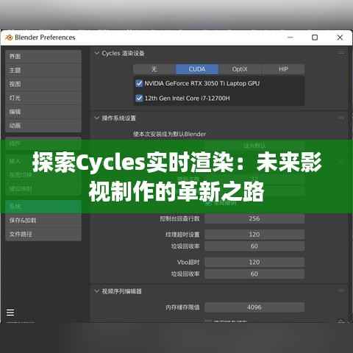Screen dimensions: 353x353
Task: Click the 纹理超时设置 field showing 120
Action: click(254, 235)
